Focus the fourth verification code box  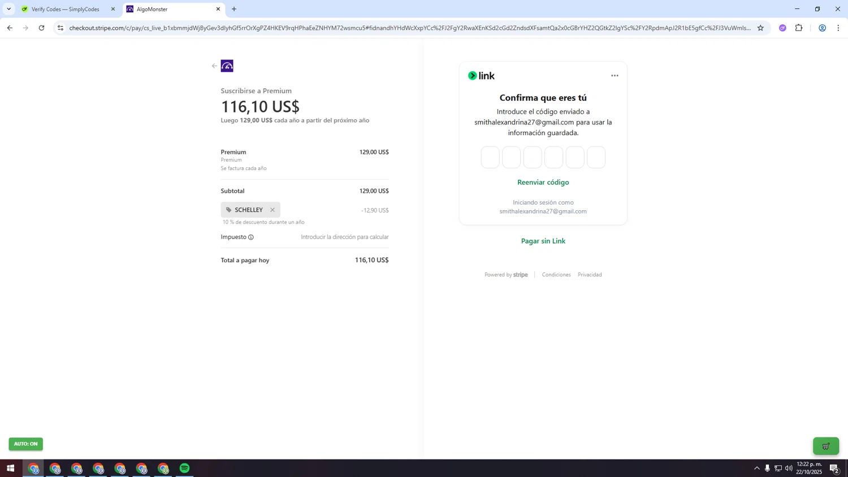(x=553, y=157)
